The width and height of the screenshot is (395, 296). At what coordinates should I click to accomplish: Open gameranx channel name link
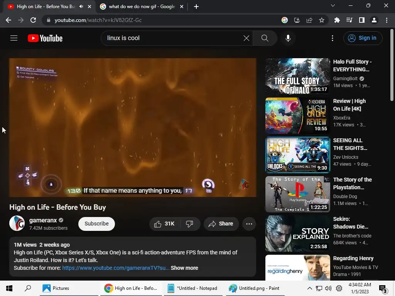click(43, 220)
